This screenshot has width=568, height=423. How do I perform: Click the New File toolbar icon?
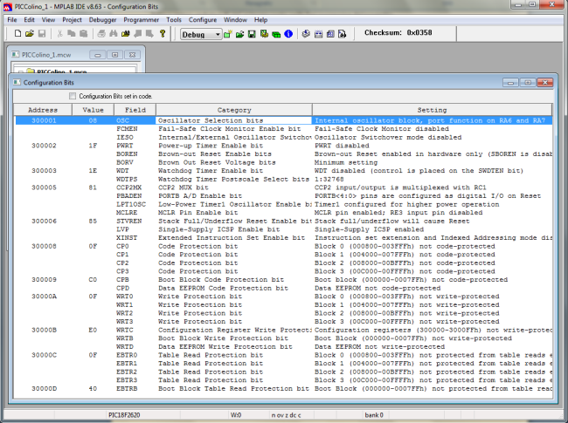tap(17, 34)
